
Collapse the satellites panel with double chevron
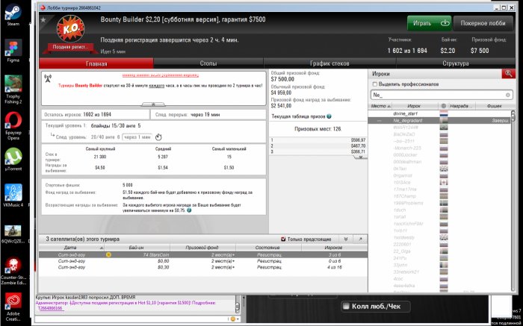(346, 239)
